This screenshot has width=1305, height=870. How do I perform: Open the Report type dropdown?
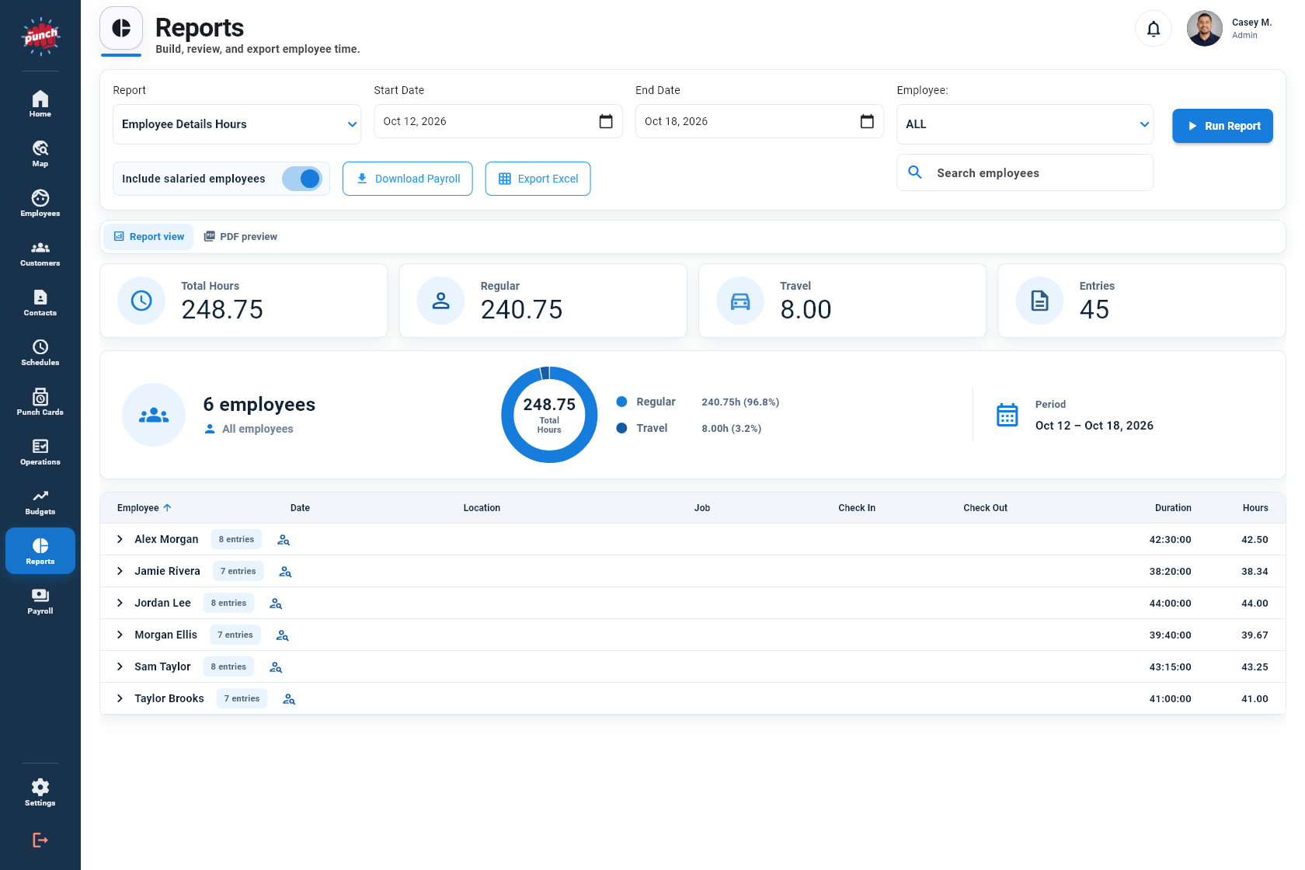point(237,124)
